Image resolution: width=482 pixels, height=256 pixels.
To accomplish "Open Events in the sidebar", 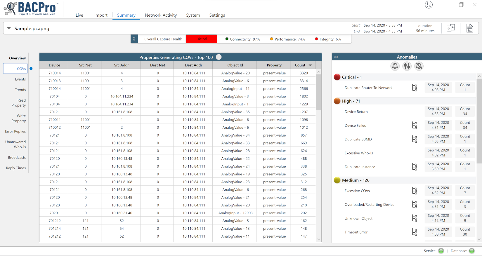I will tap(20, 79).
